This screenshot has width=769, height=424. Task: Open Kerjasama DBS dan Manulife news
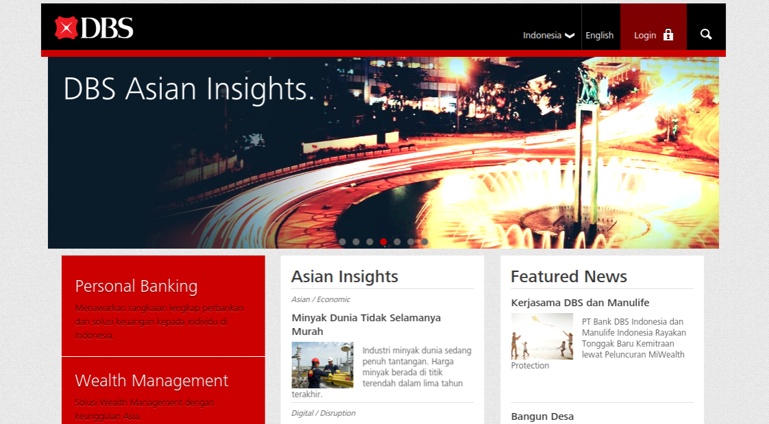point(581,303)
